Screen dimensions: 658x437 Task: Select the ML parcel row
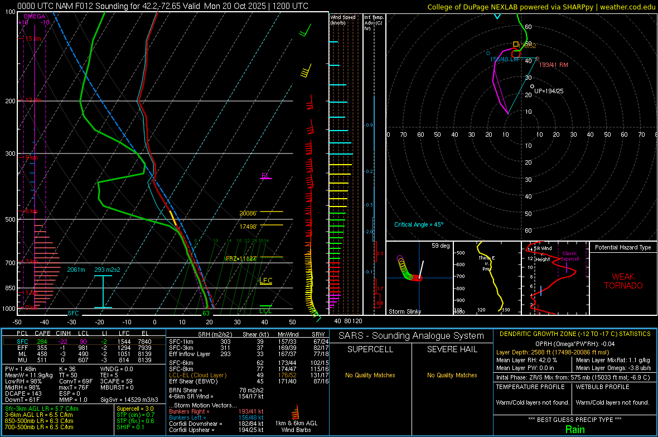[84, 354]
